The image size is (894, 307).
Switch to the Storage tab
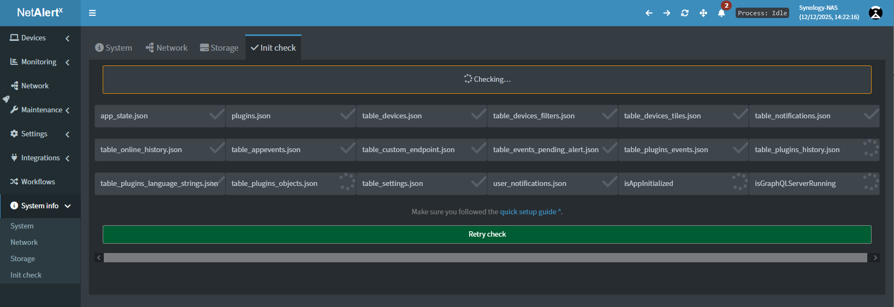point(219,48)
